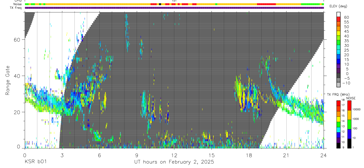364x168 pixels.
Task: Click the purple TX Freq bar
Action: pos(174,8)
